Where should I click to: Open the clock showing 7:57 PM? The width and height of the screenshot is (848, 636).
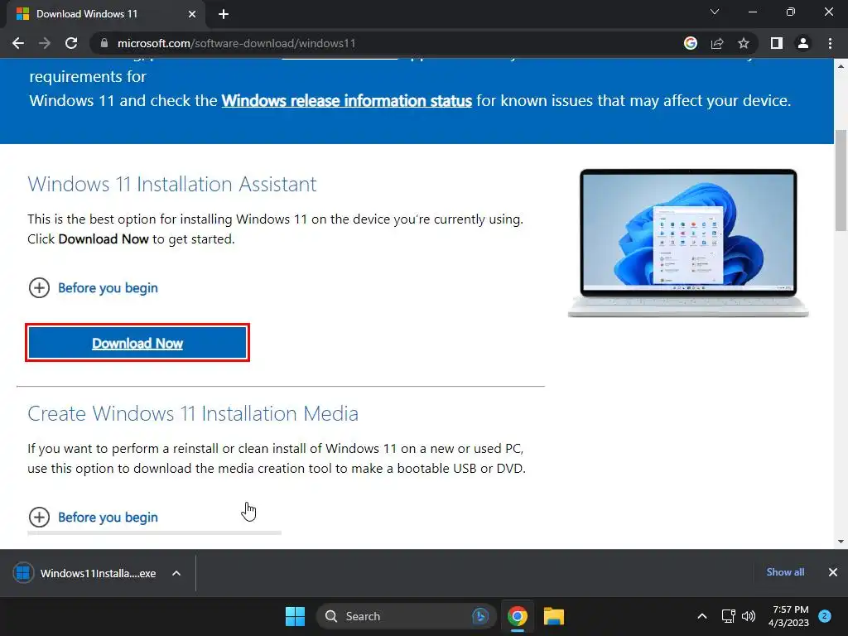point(788,616)
